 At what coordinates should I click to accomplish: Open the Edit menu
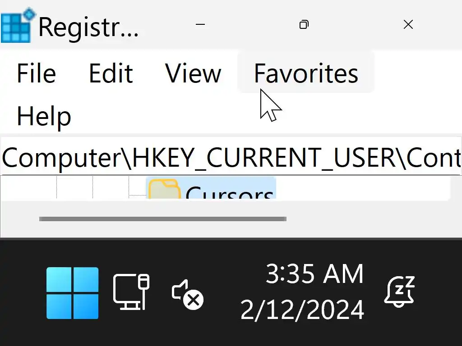tap(111, 73)
